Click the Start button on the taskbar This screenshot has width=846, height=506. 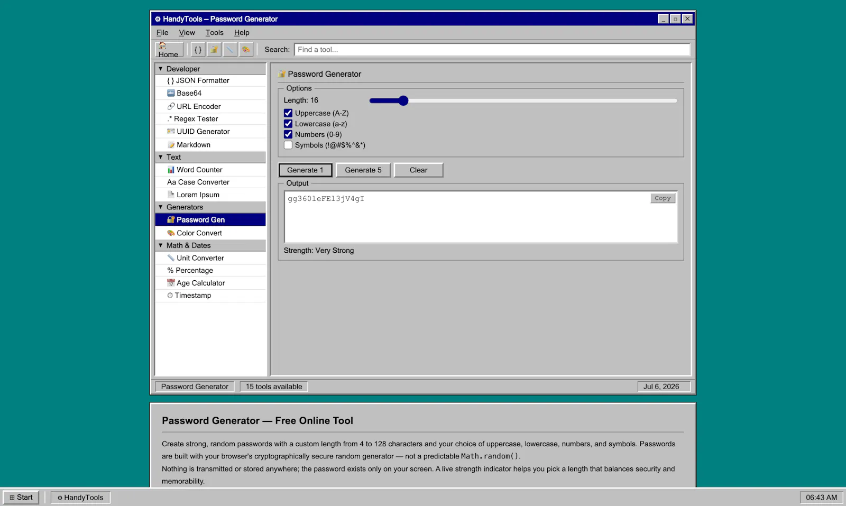coord(21,498)
